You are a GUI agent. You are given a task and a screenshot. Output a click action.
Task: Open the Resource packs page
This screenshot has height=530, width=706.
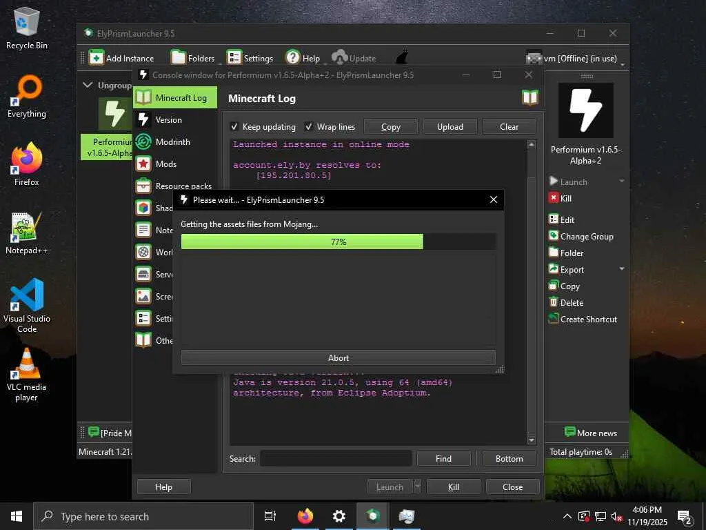[x=175, y=186]
